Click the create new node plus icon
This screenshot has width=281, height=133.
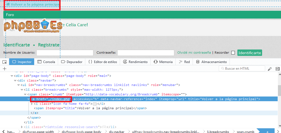pos(4,69)
